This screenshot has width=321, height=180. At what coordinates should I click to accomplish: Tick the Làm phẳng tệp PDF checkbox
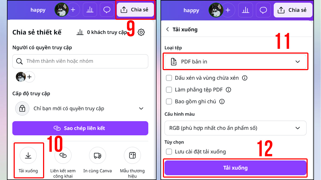pyautogui.click(x=169, y=90)
